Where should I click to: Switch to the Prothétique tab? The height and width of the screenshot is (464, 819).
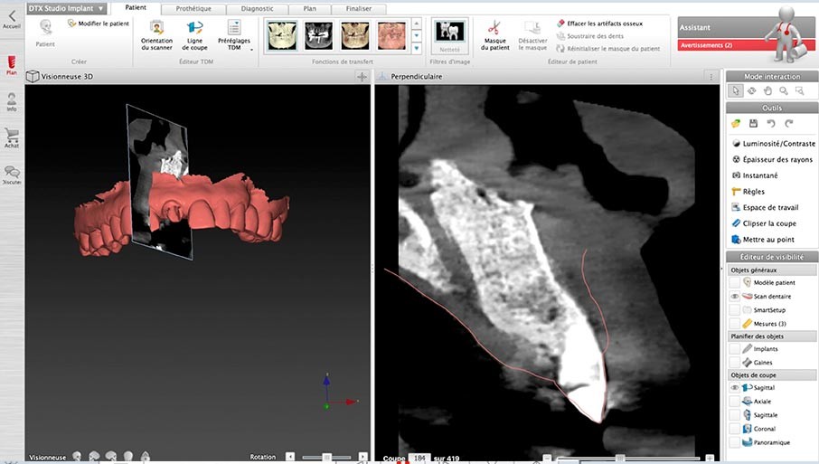pos(194,7)
